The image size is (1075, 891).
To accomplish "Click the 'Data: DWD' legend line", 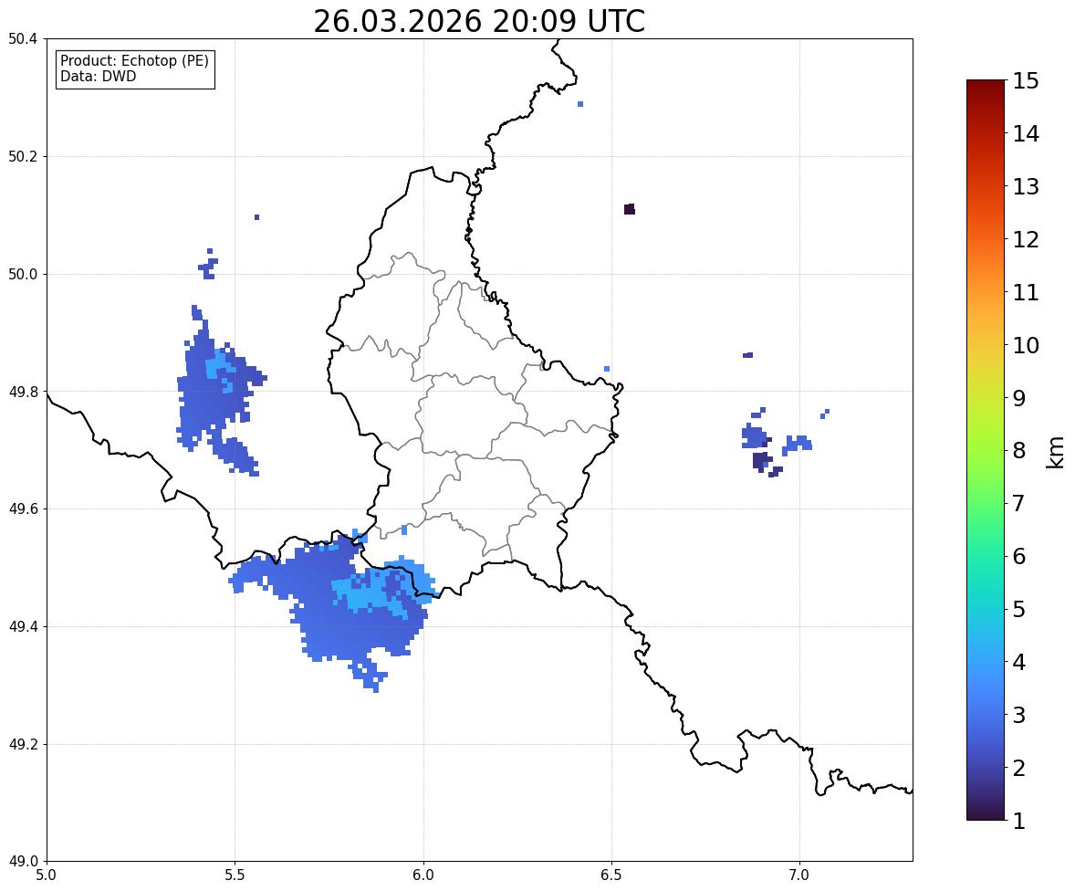I will tap(98, 76).
